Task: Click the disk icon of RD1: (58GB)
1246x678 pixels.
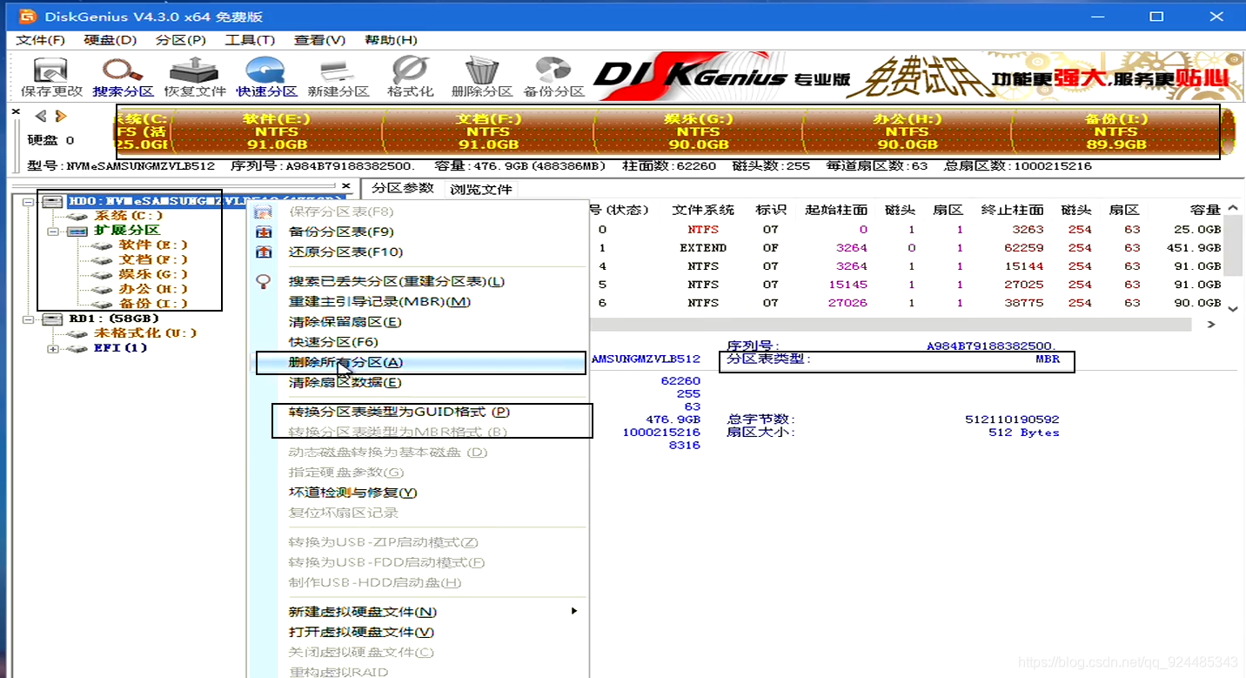Action: click(53, 319)
